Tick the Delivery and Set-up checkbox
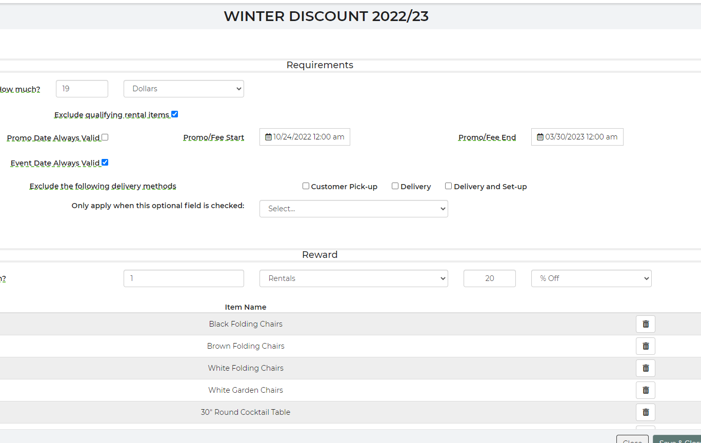 click(x=449, y=186)
